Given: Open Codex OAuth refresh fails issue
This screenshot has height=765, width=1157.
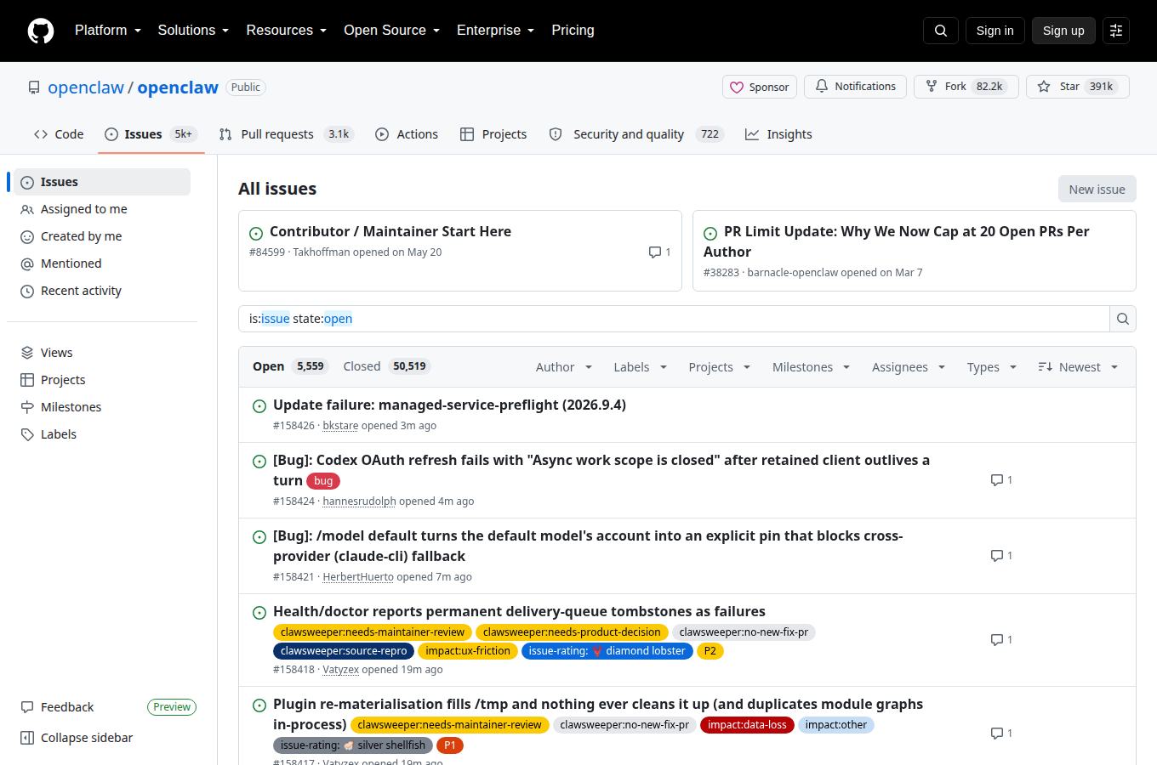Looking at the screenshot, I should click(x=601, y=470).
